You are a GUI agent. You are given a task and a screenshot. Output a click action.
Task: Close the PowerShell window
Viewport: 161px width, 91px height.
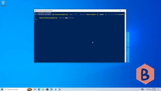point(124,11)
